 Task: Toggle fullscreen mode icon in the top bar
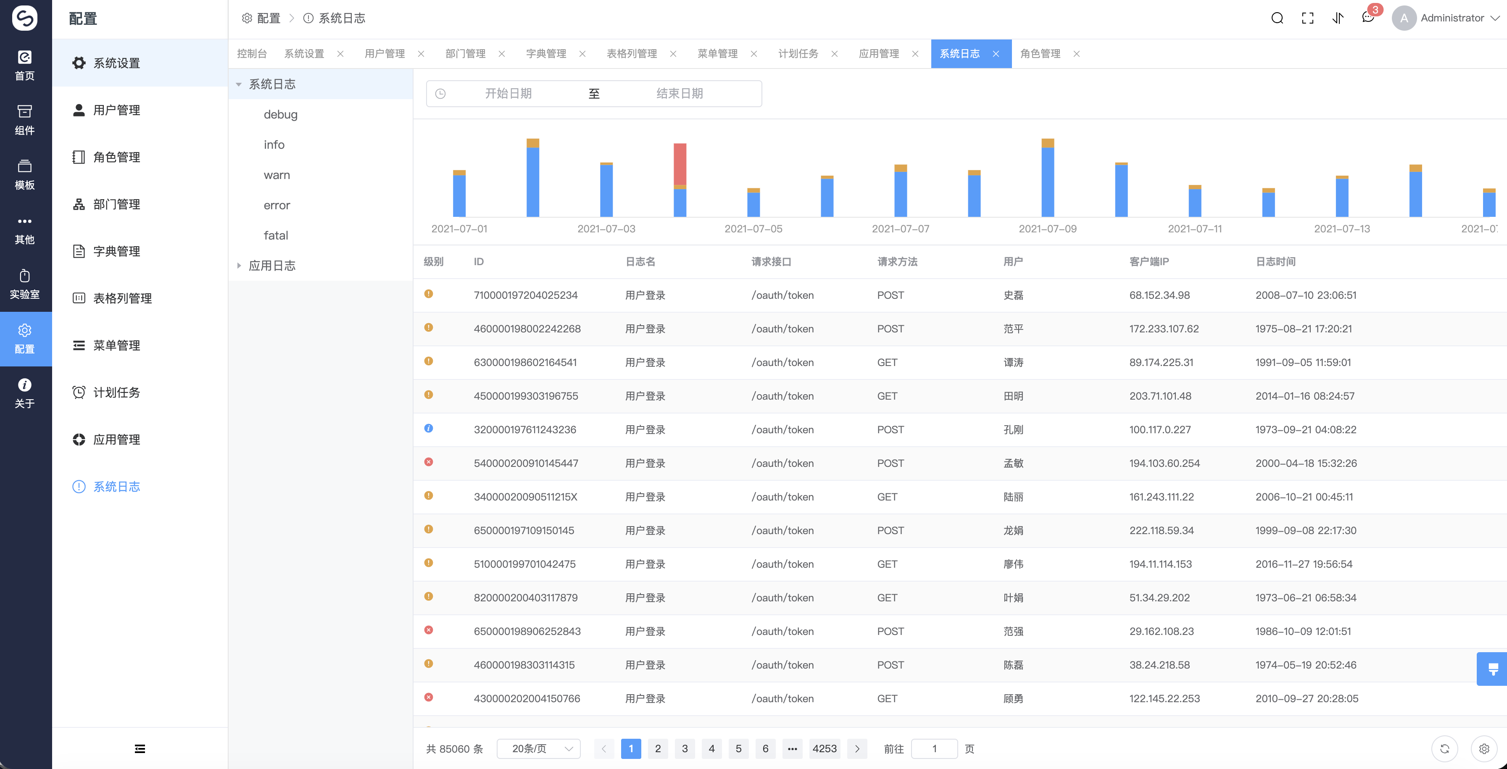coord(1308,18)
